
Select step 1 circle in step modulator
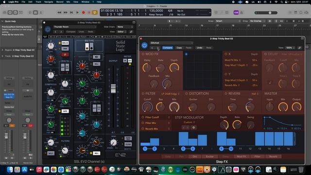[x=145, y=149]
